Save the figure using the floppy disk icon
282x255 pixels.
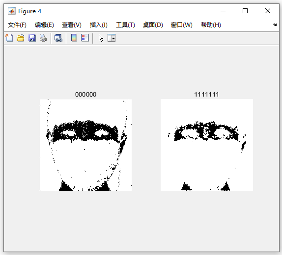(32, 38)
